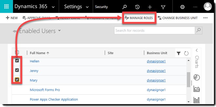Open recent items history icon
Image resolution: width=216 pixels, height=107 pixels.
click(137, 7)
